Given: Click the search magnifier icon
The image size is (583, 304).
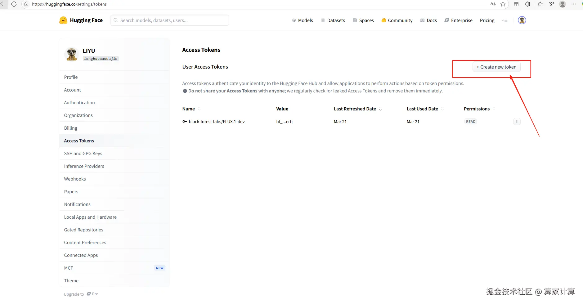Looking at the screenshot, I should tap(116, 20).
